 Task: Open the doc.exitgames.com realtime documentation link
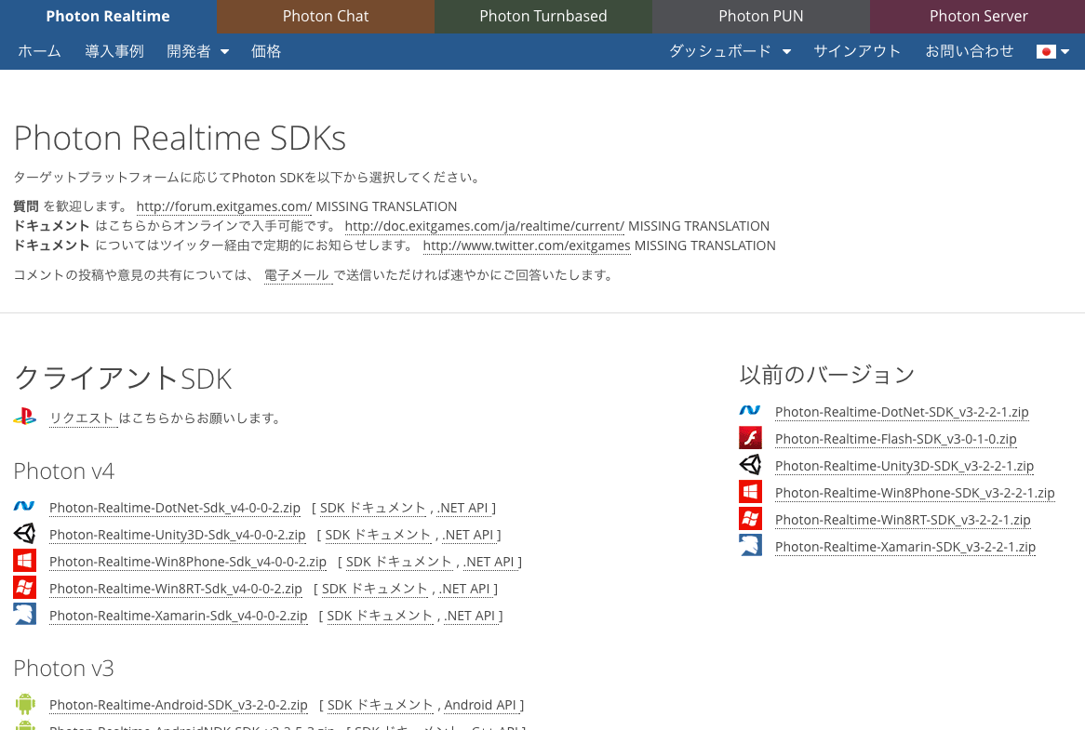click(485, 226)
